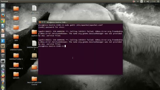Open 'Rest API with PHP Course' folder

[x=34, y=81]
